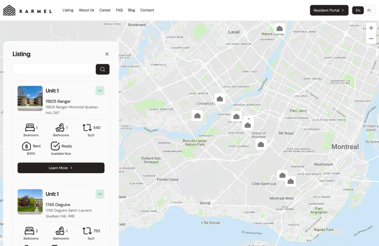The image size is (379, 246).
Task: Click the Rent dollar icon for 11805 Ranger
Action: point(27,146)
